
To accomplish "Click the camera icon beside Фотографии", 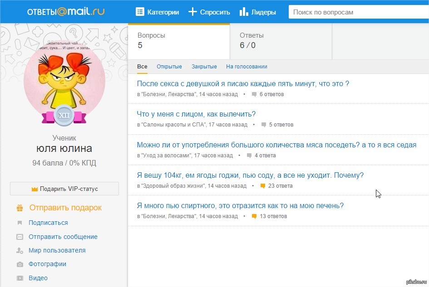I will (x=20, y=264).
